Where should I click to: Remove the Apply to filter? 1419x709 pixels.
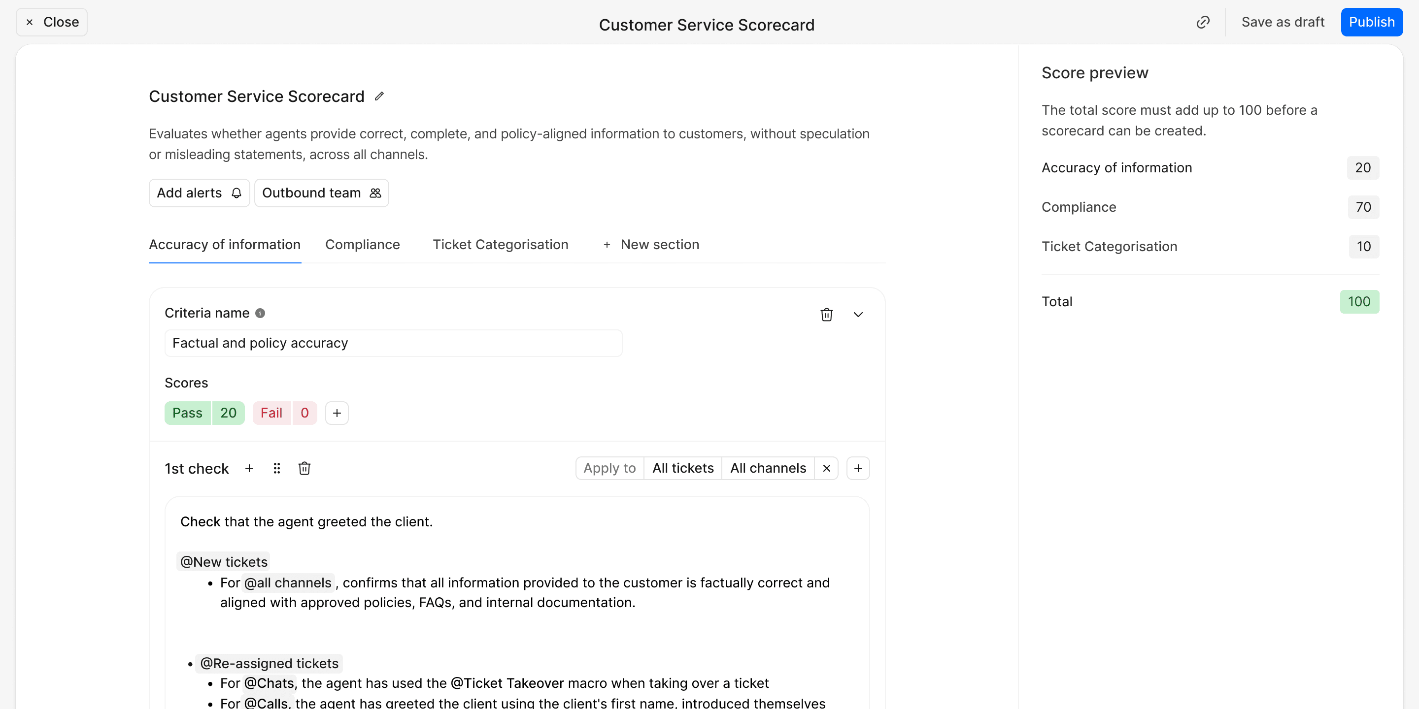[x=826, y=468]
